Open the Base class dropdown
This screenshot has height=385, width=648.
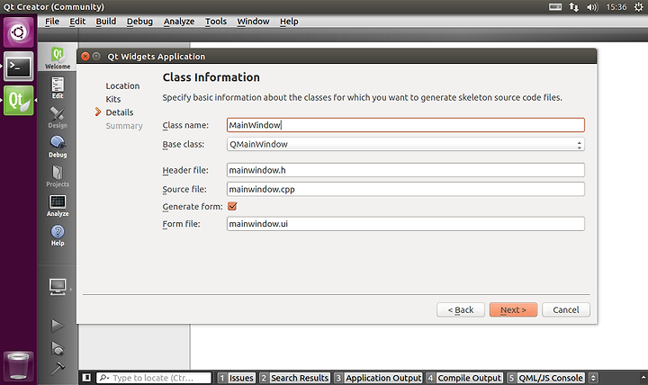405,144
